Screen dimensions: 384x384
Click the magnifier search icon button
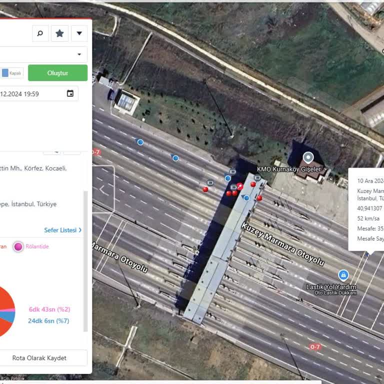point(40,33)
